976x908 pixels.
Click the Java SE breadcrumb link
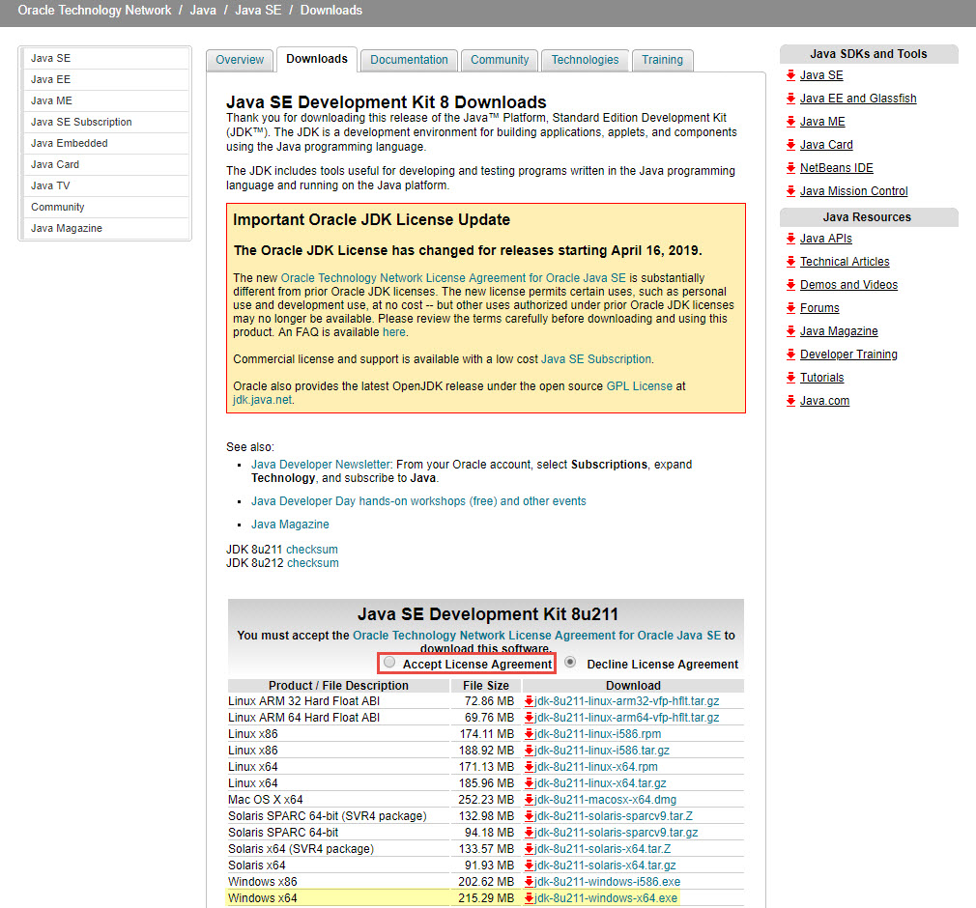pyautogui.click(x=258, y=10)
